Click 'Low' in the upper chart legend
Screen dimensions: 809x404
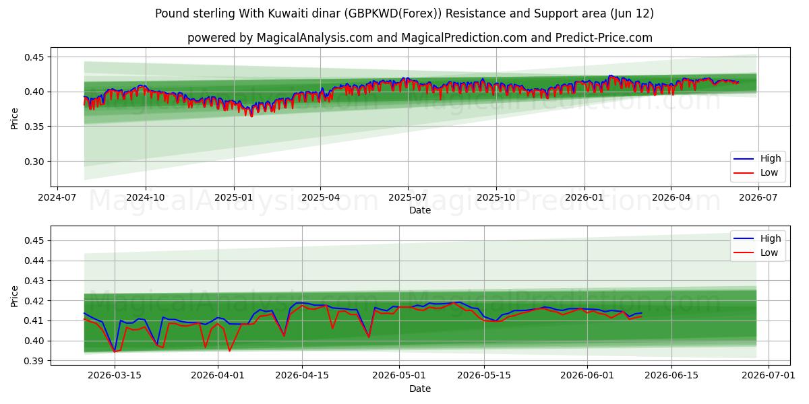click(769, 172)
